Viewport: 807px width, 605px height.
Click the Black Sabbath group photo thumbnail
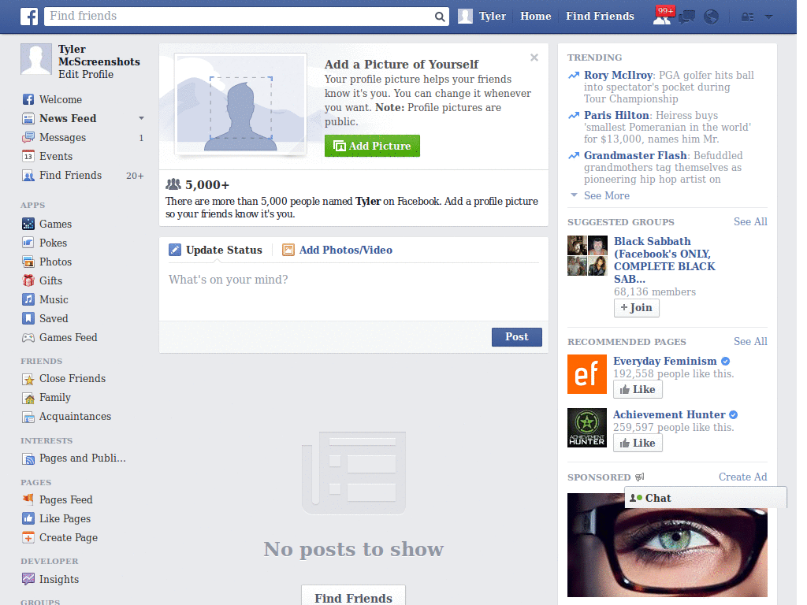pyautogui.click(x=587, y=256)
